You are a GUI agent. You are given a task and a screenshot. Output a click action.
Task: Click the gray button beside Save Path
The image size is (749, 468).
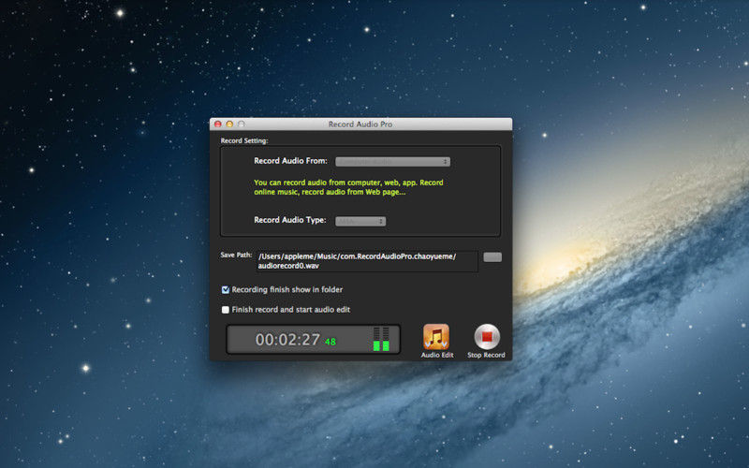coord(492,257)
